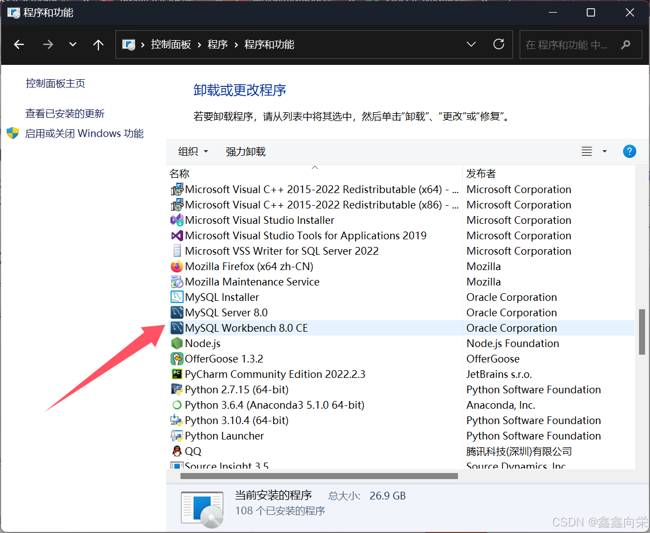This screenshot has width=650, height=533.
Task: Select the JetBrains s.r.o. publisher cell
Action: (x=499, y=374)
